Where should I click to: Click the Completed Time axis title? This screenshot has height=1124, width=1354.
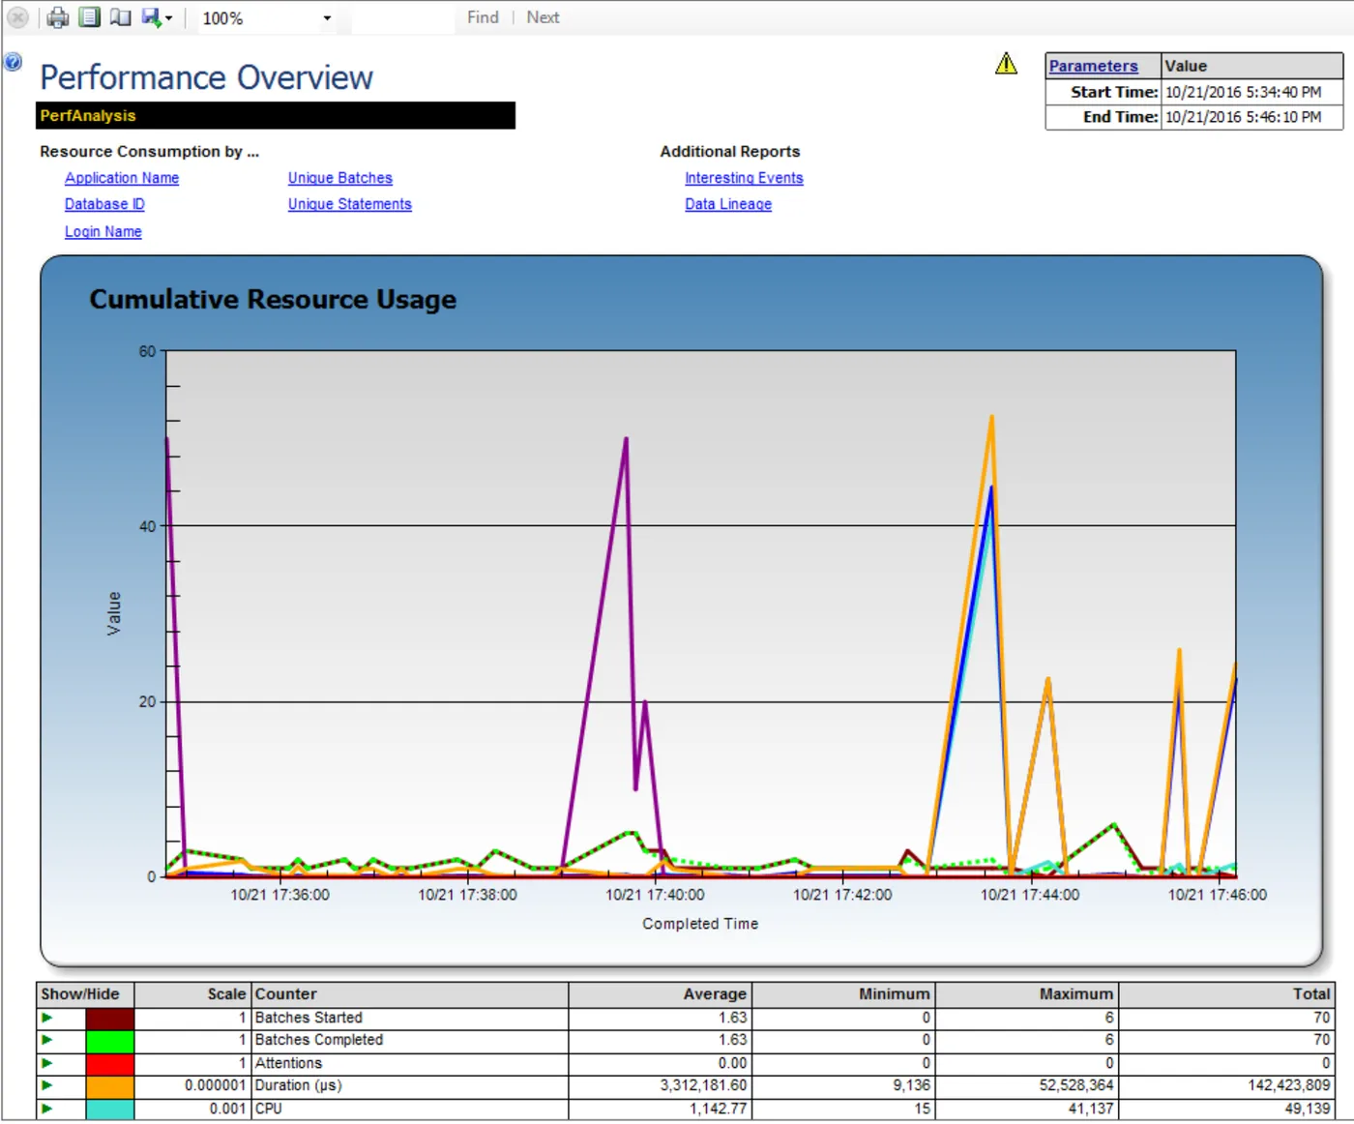coord(700,924)
